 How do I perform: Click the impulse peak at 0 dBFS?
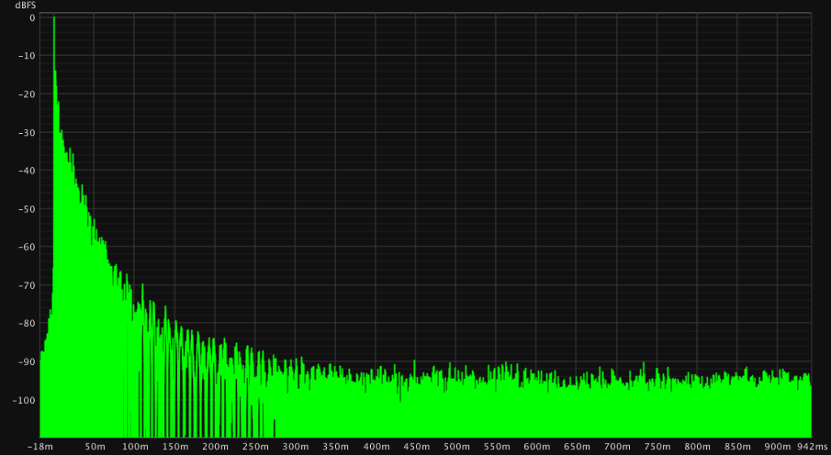(x=54, y=18)
